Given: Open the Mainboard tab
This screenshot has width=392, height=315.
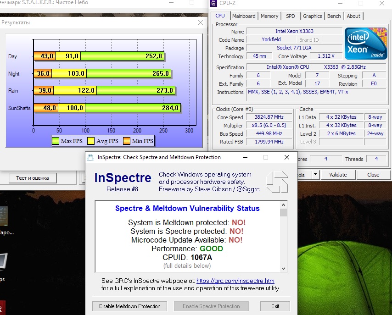Looking at the screenshot, I should (244, 16).
